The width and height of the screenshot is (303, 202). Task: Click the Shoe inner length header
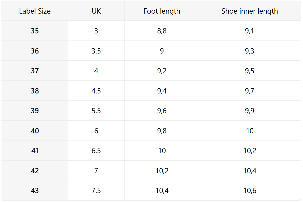(x=249, y=11)
